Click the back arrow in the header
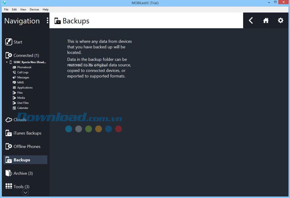 coord(251,21)
